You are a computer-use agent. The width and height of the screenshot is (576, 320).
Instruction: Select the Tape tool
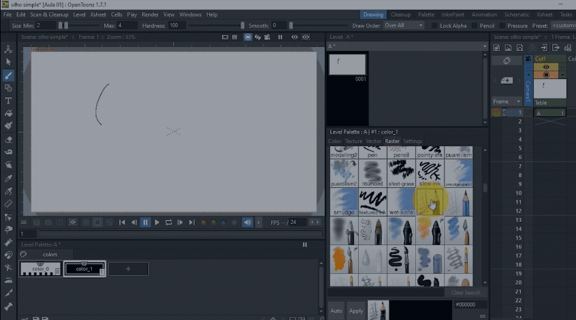8,152
